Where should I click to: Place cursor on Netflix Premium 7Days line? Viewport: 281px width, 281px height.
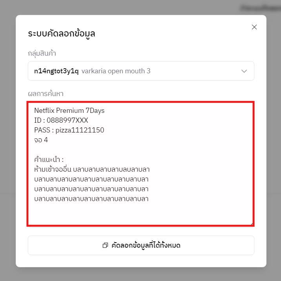[69, 111]
